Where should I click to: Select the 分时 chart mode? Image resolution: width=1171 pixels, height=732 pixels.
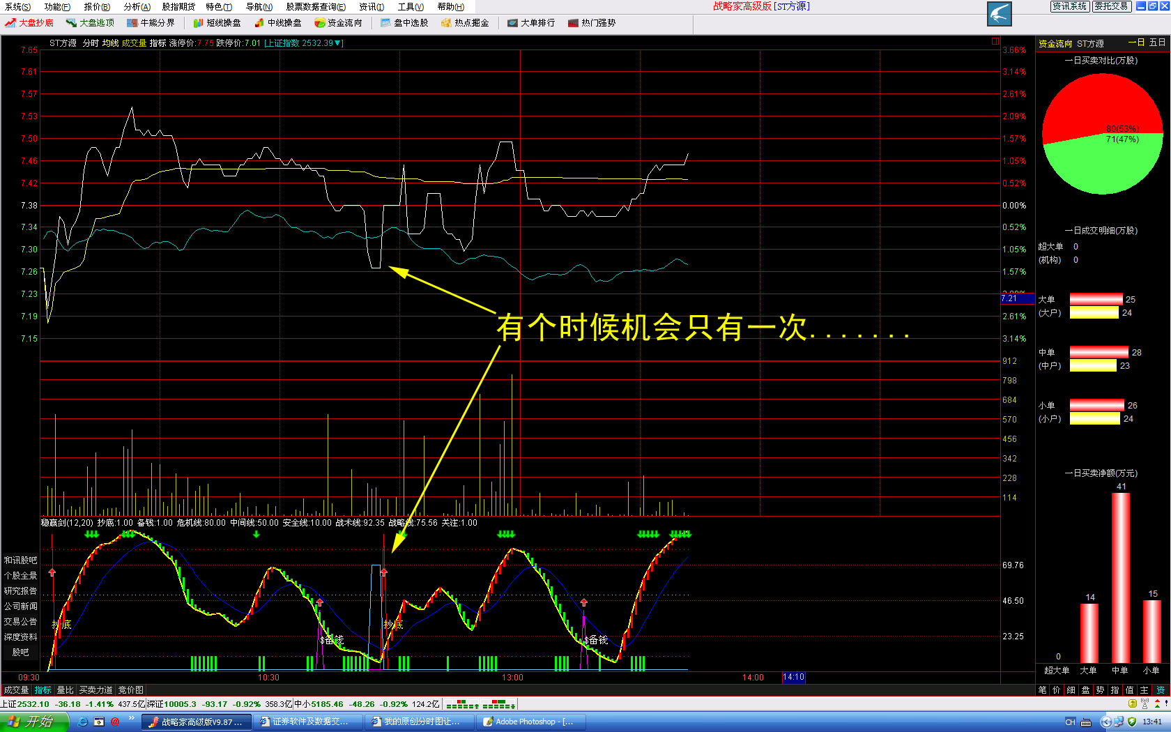coord(91,43)
